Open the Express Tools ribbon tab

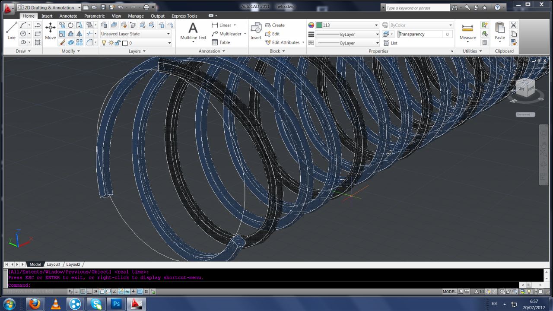point(184,16)
